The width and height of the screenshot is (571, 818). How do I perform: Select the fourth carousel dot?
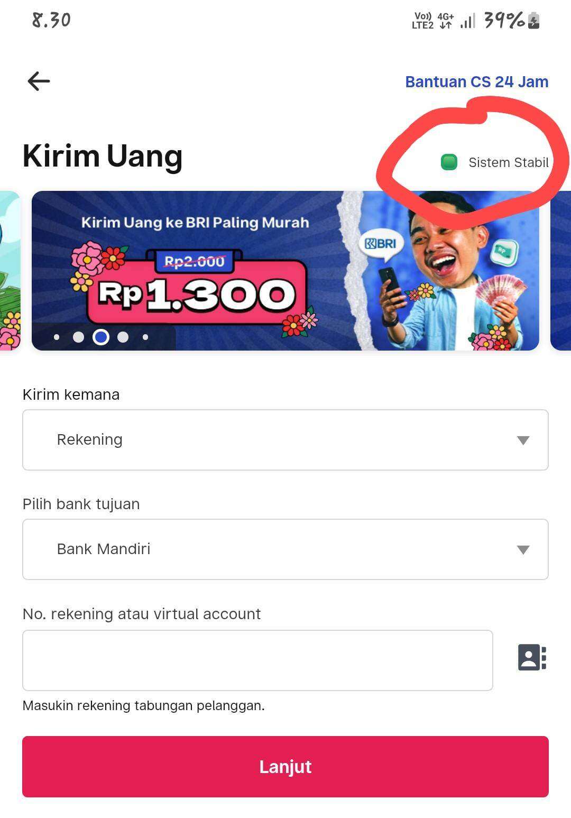(x=123, y=337)
